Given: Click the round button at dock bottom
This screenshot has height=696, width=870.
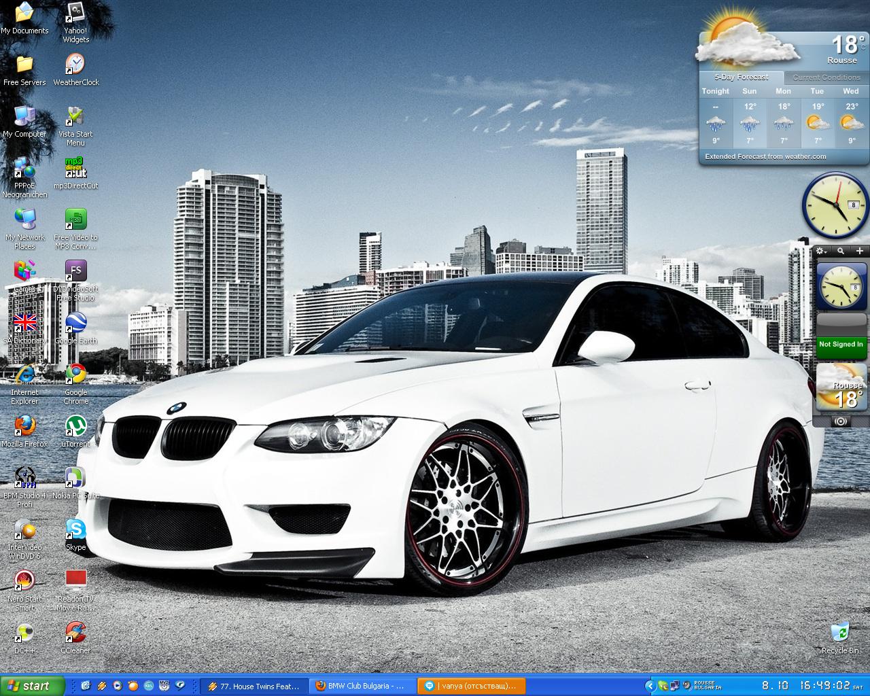Looking at the screenshot, I should click(x=841, y=421).
